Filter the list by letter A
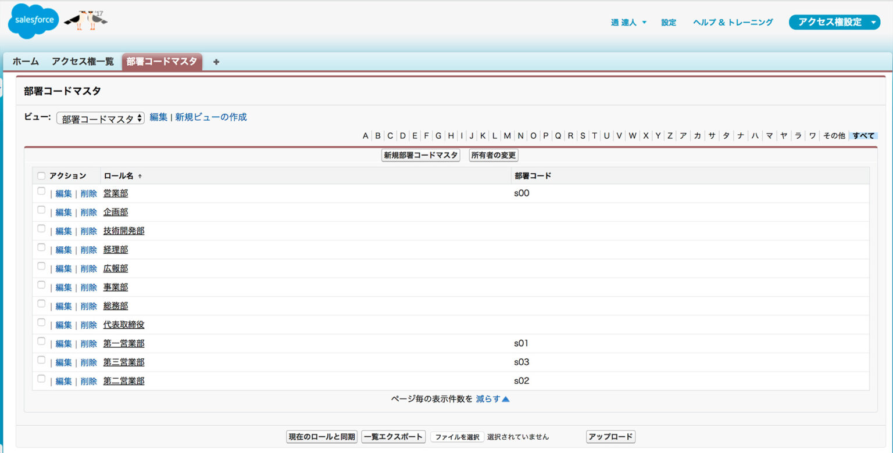Viewport: 893px width, 453px height. click(x=365, y=135)
